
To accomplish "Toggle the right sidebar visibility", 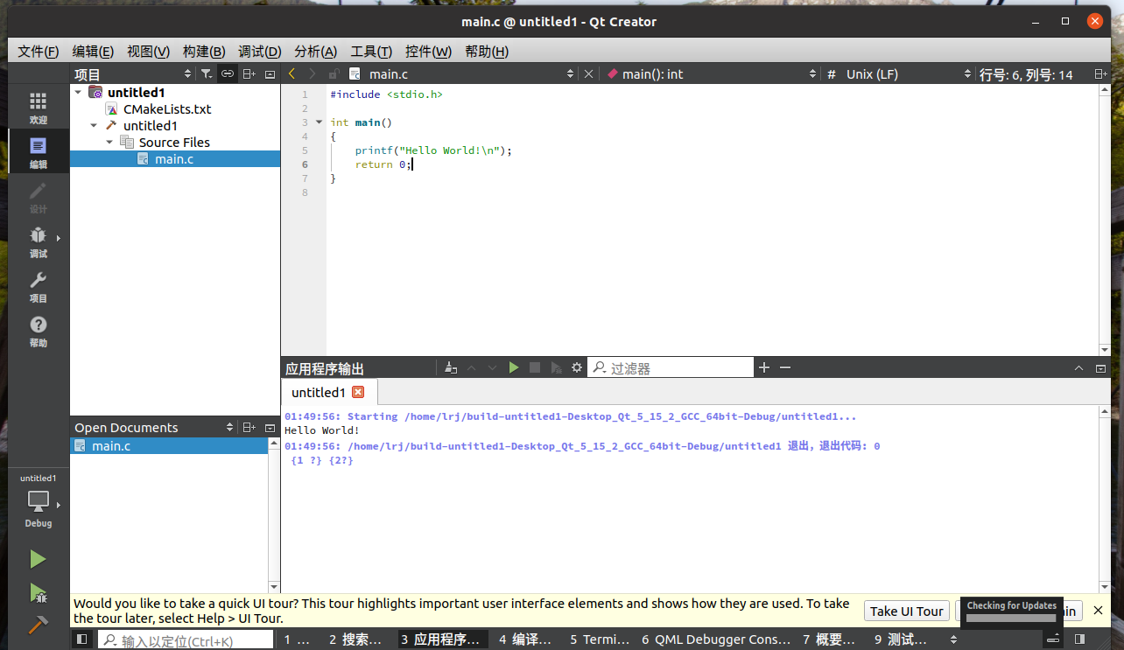I will point(1079,640).
